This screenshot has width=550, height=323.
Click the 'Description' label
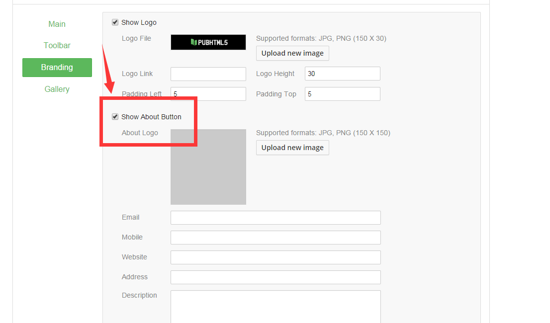coord(139,295)
